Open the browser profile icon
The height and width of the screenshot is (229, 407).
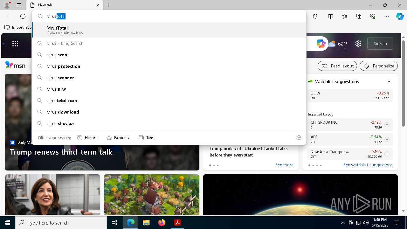click(x=7, y=5)
